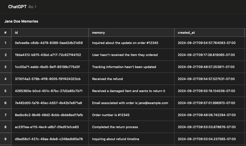Click memory 'Order number is #12345'

pos(111,115)
